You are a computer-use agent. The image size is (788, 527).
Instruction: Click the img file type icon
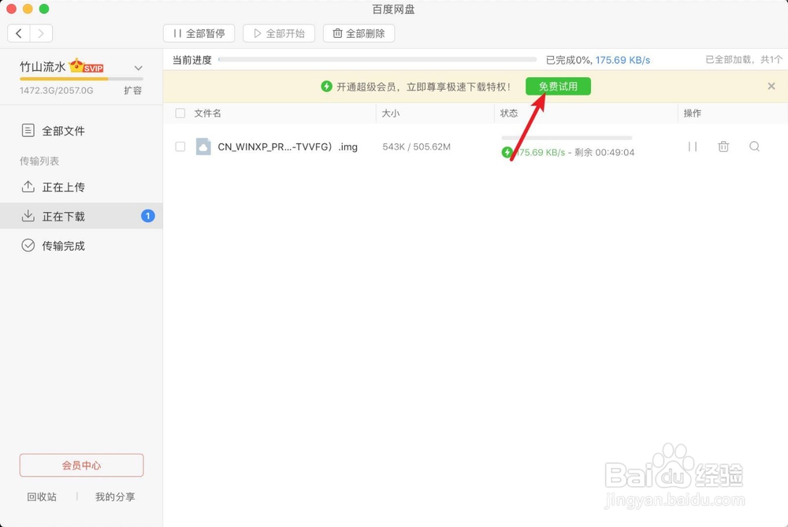click(x=203, y=147)
